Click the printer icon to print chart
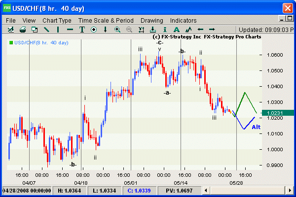The width and height of the screenshot is (296, 197). [23, 30]
